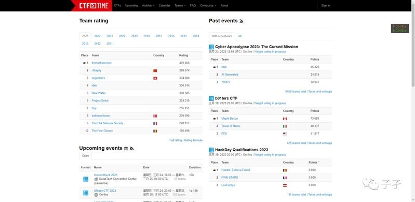Open thehackerscrew team page
The image size is (415, 202).
click(102, 63)
